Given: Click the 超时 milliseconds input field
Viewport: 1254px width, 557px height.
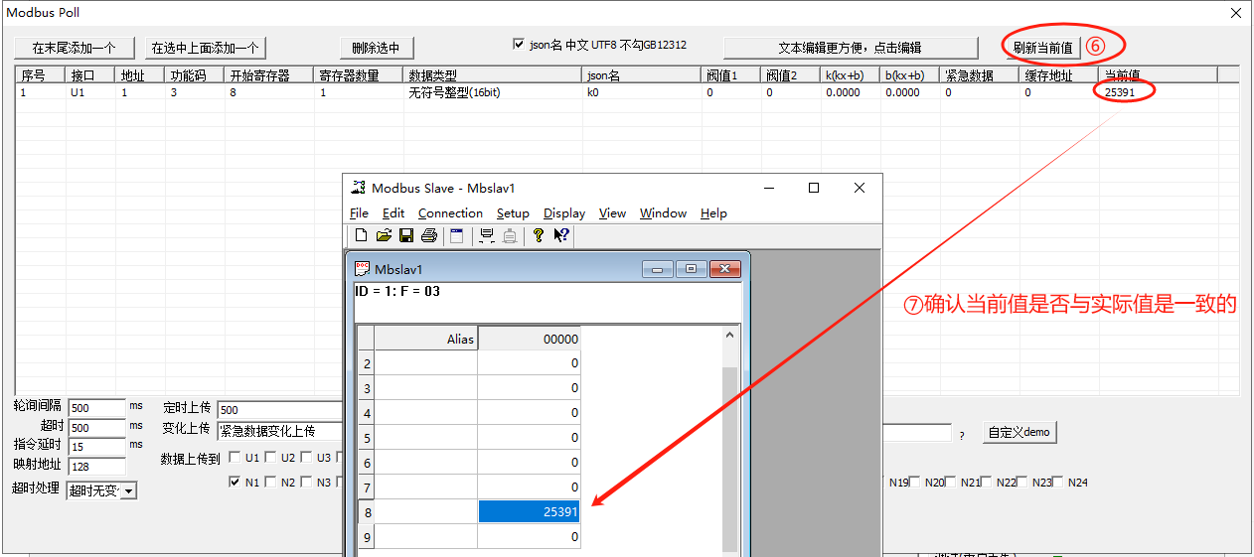Looking at the screenshot, I should [96, 428].
